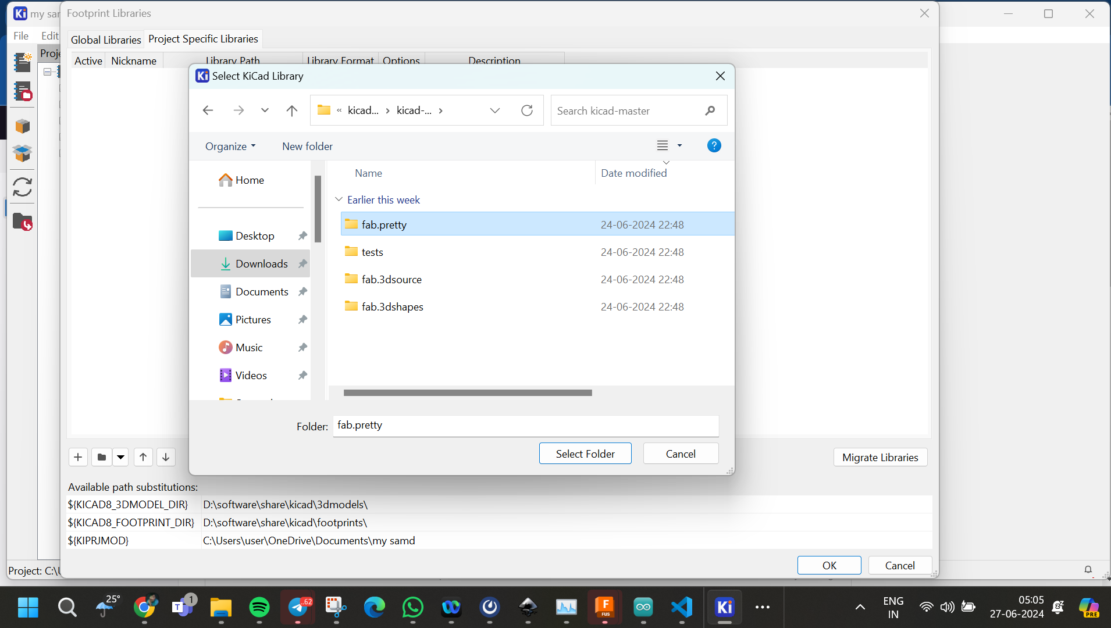The width and height of the screenshot is (1111, 628).
Task: Open Downloads in navigation pane
Action: [251, 264]
